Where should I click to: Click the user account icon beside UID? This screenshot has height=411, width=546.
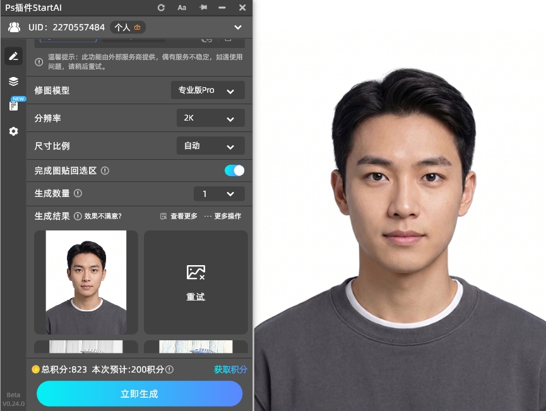tap(13, 27)
